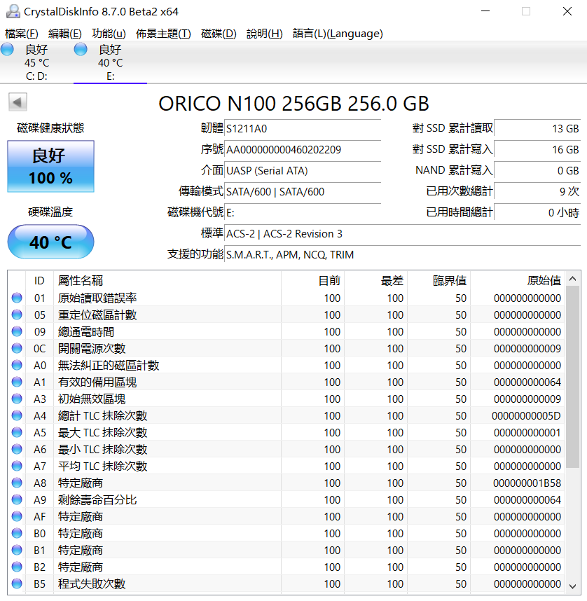The width and height of the screenshot is (587, 601).
Task: Click the attribute list scroll up arrow
Action: tap(573, 279)
